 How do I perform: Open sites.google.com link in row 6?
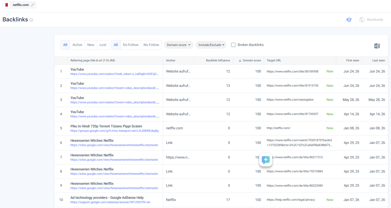pos(114,145)
